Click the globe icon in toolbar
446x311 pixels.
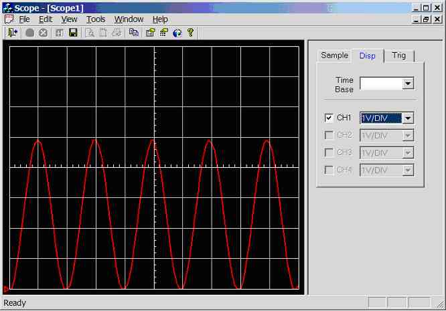177,32
